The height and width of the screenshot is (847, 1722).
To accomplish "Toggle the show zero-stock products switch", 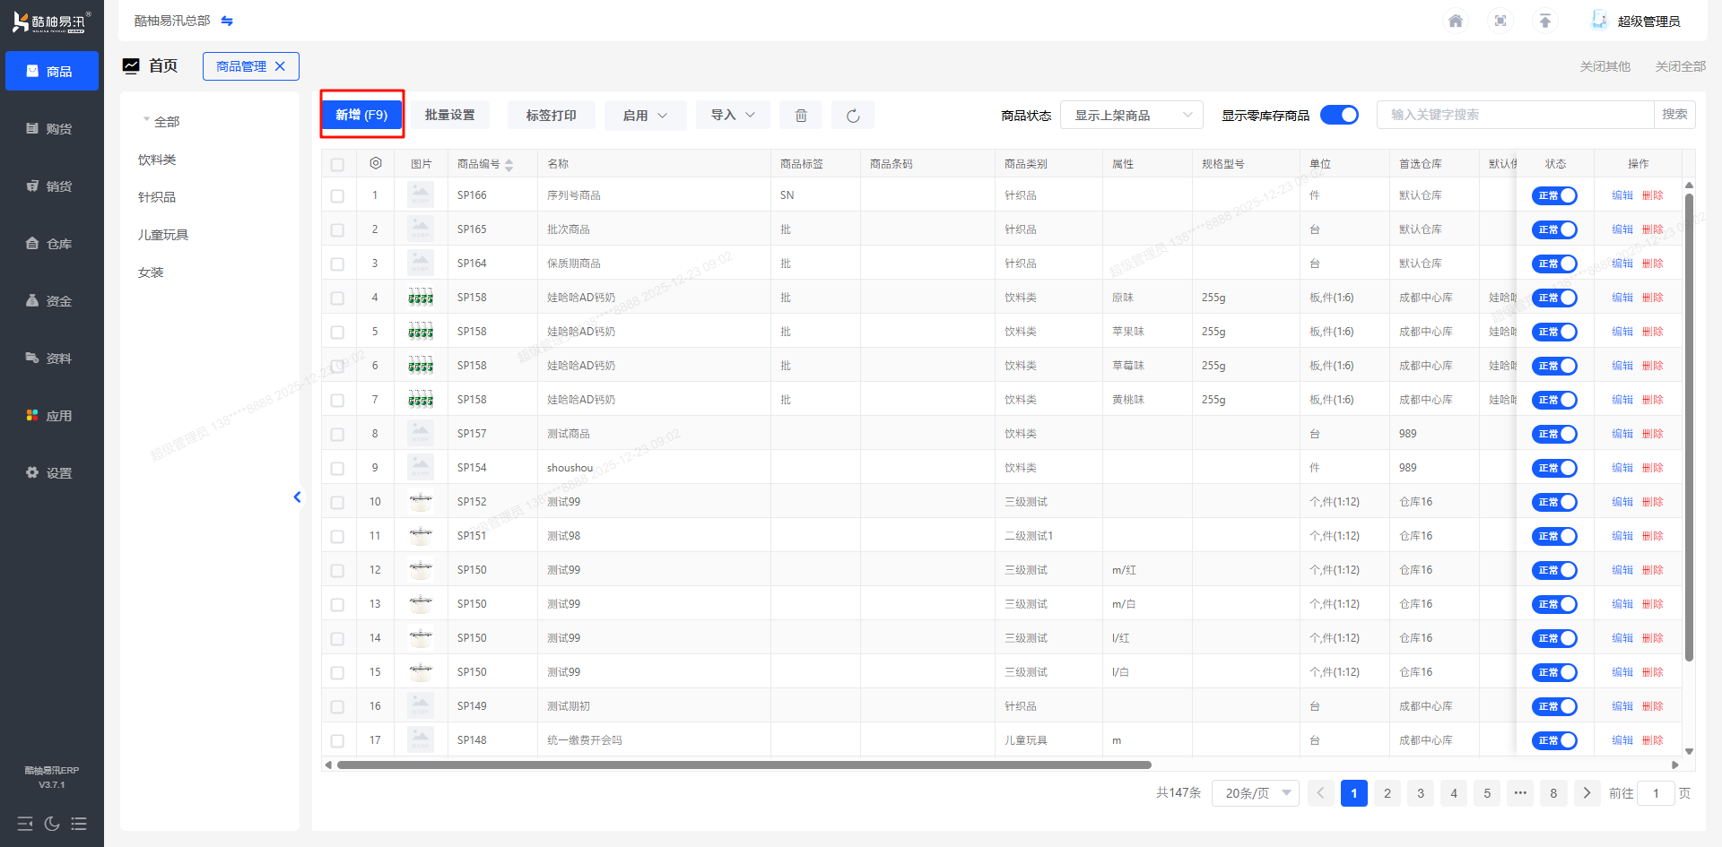I will 1339,115.
